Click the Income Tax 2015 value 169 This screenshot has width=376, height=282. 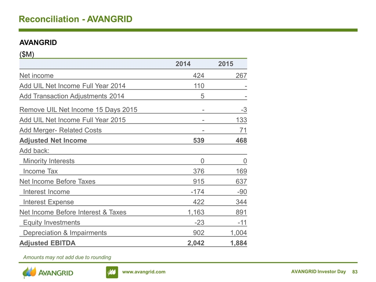click(x=241, y=171)
